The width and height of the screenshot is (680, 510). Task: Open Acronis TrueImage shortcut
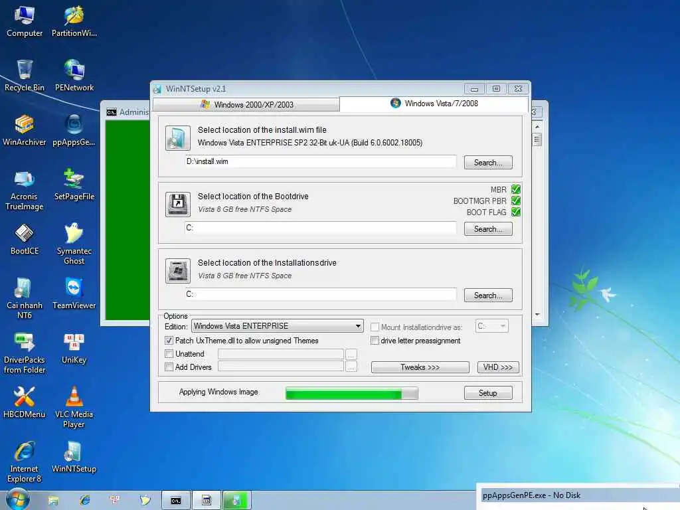(x=25, y=189)
